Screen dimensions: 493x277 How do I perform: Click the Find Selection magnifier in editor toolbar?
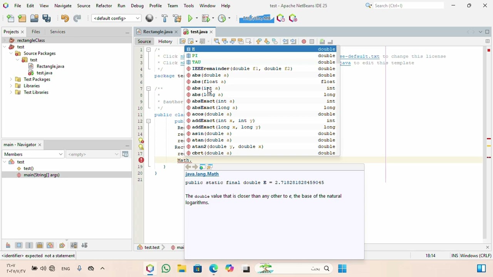[x=217, y=42]
